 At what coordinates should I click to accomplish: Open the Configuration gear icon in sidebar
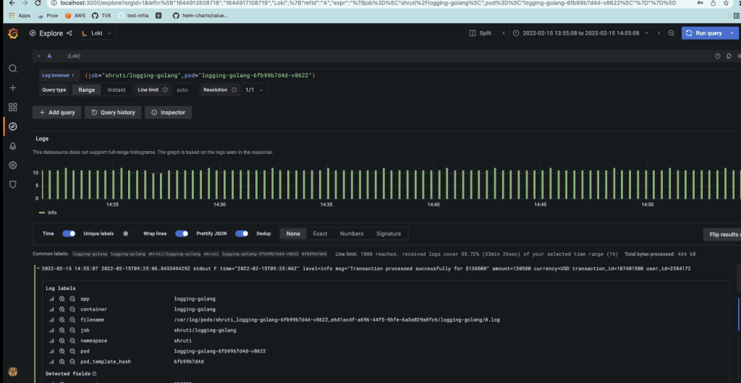13,165
